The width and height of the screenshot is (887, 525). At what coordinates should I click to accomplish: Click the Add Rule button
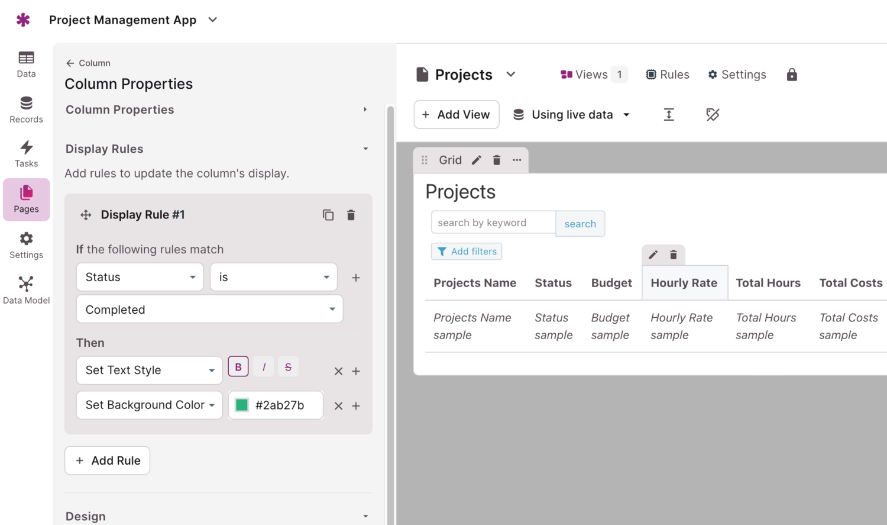(x=107, y=460)
